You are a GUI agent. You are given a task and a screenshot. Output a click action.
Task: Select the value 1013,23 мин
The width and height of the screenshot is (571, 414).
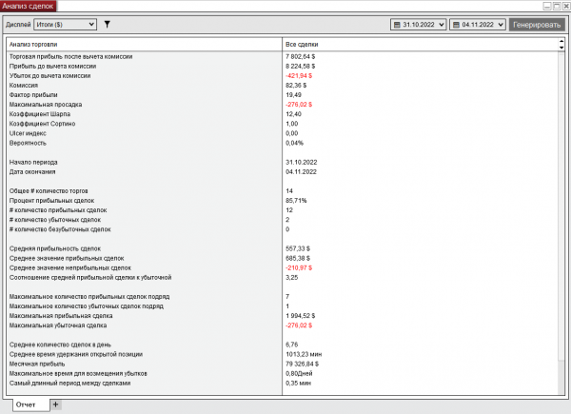point(304,354)
